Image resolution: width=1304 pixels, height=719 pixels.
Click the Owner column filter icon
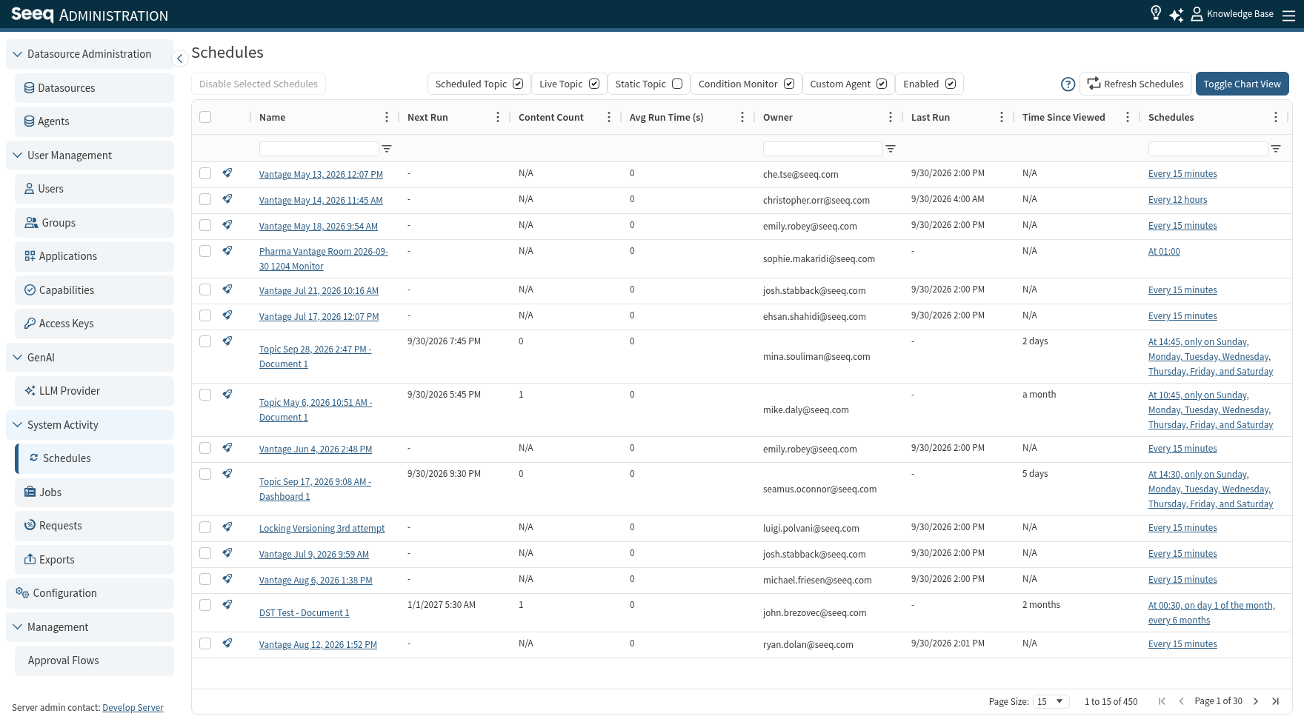pyautogui.click(x=891, y=149)
